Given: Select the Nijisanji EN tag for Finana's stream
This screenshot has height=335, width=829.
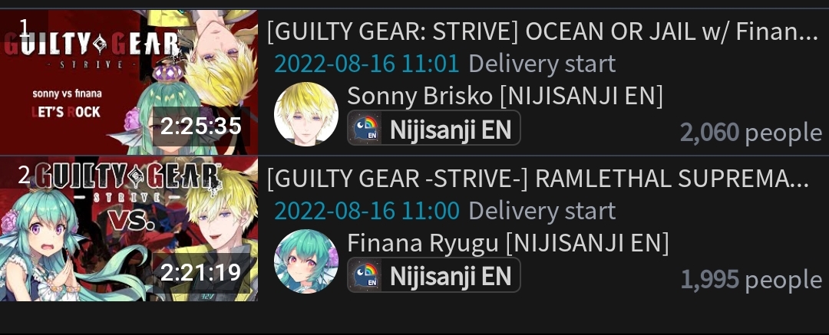Looking at the screenshot, I should click(x=434, y=275).
